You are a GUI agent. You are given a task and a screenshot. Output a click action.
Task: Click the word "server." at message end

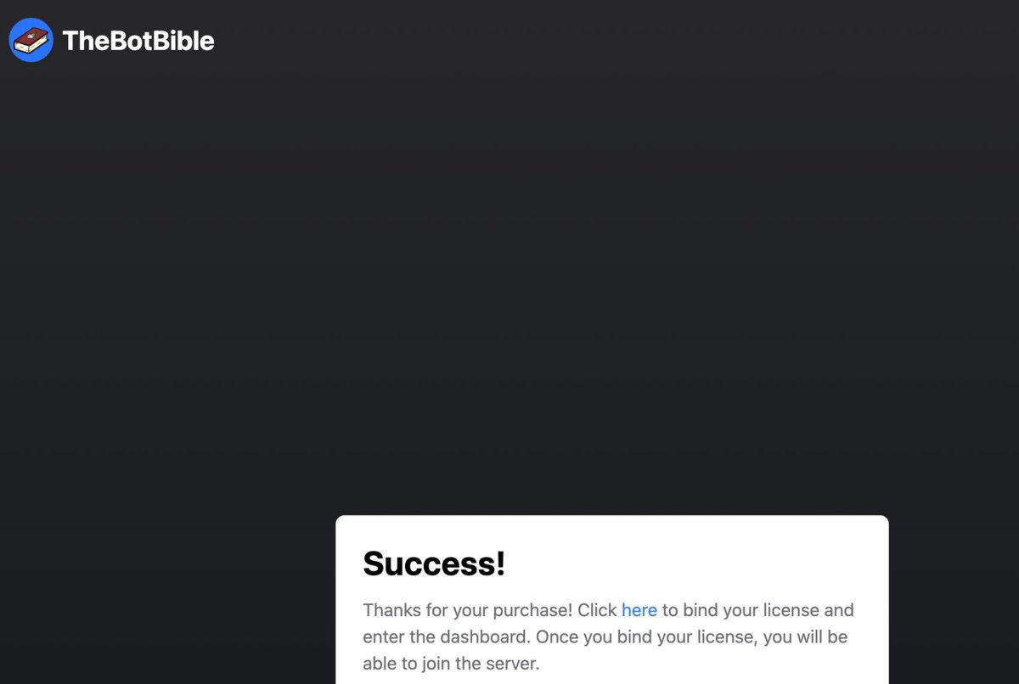tap(513, 664)
